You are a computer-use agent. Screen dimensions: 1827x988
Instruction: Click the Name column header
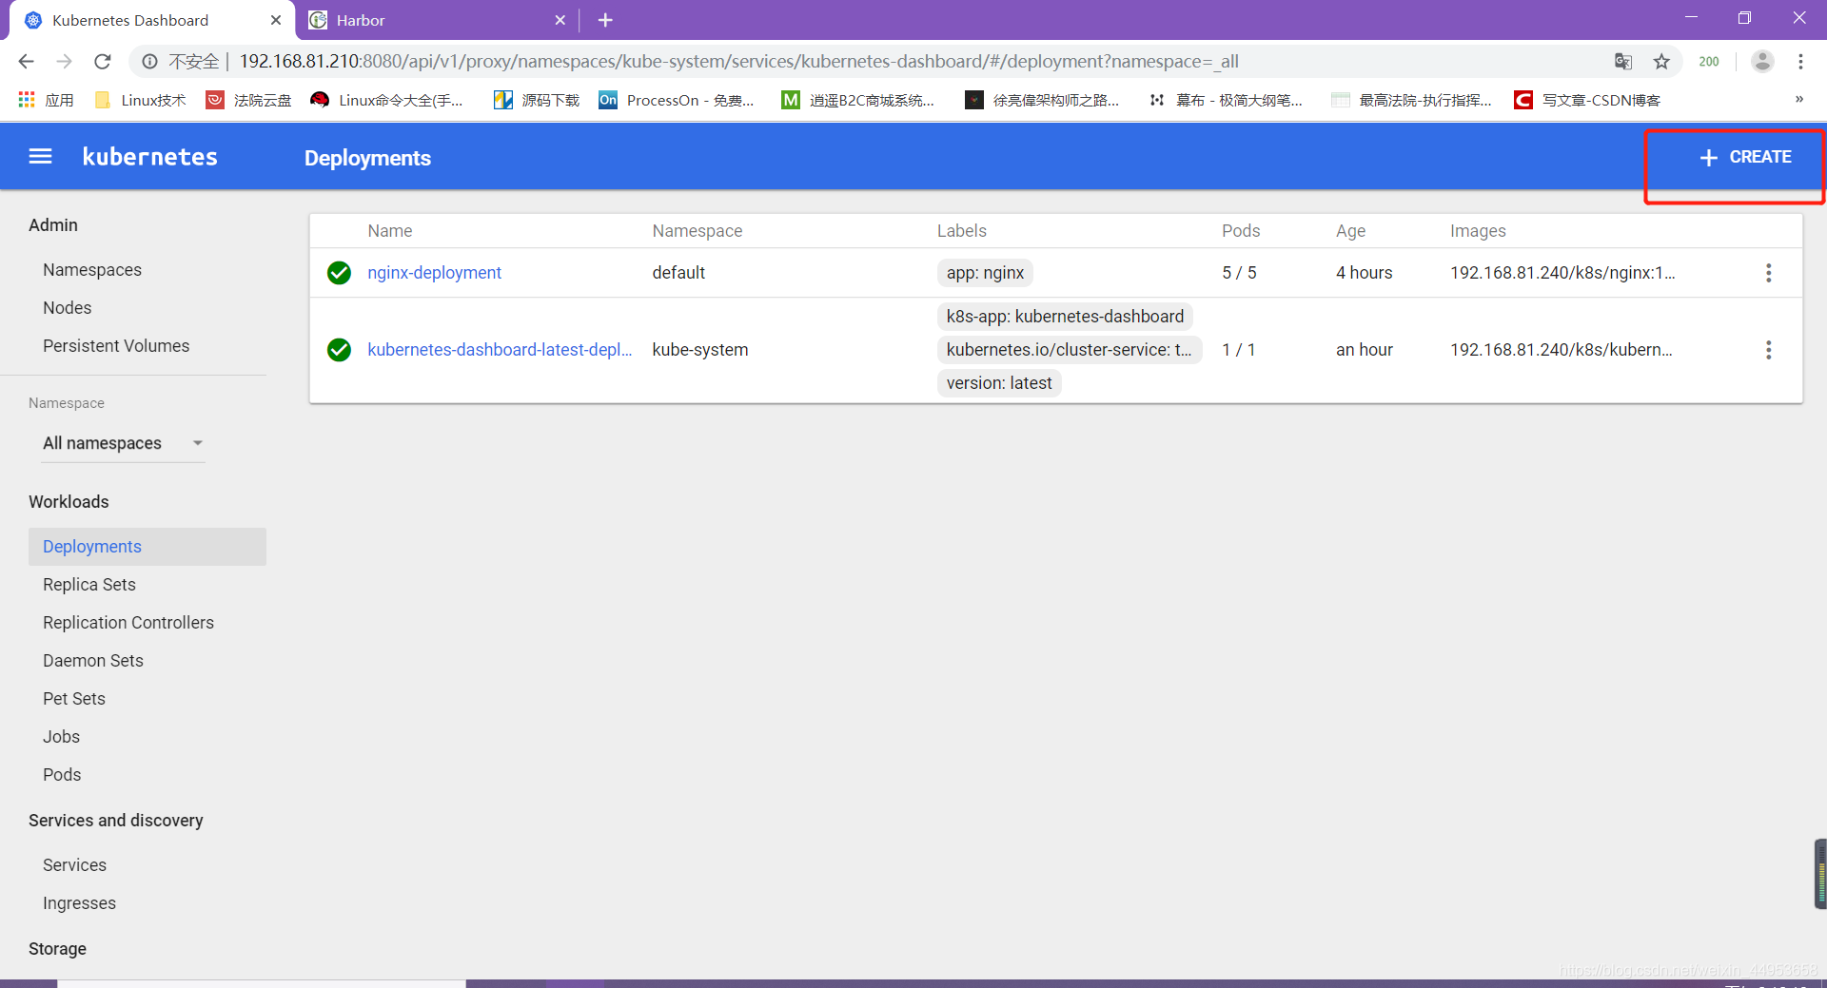point(390,231)
